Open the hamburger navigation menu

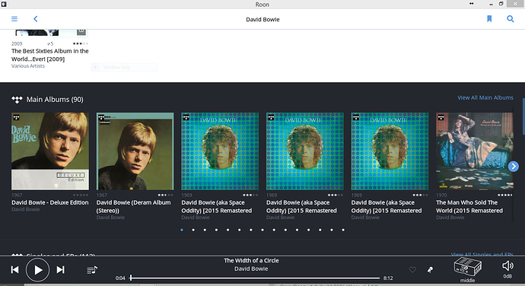(14, 19)
